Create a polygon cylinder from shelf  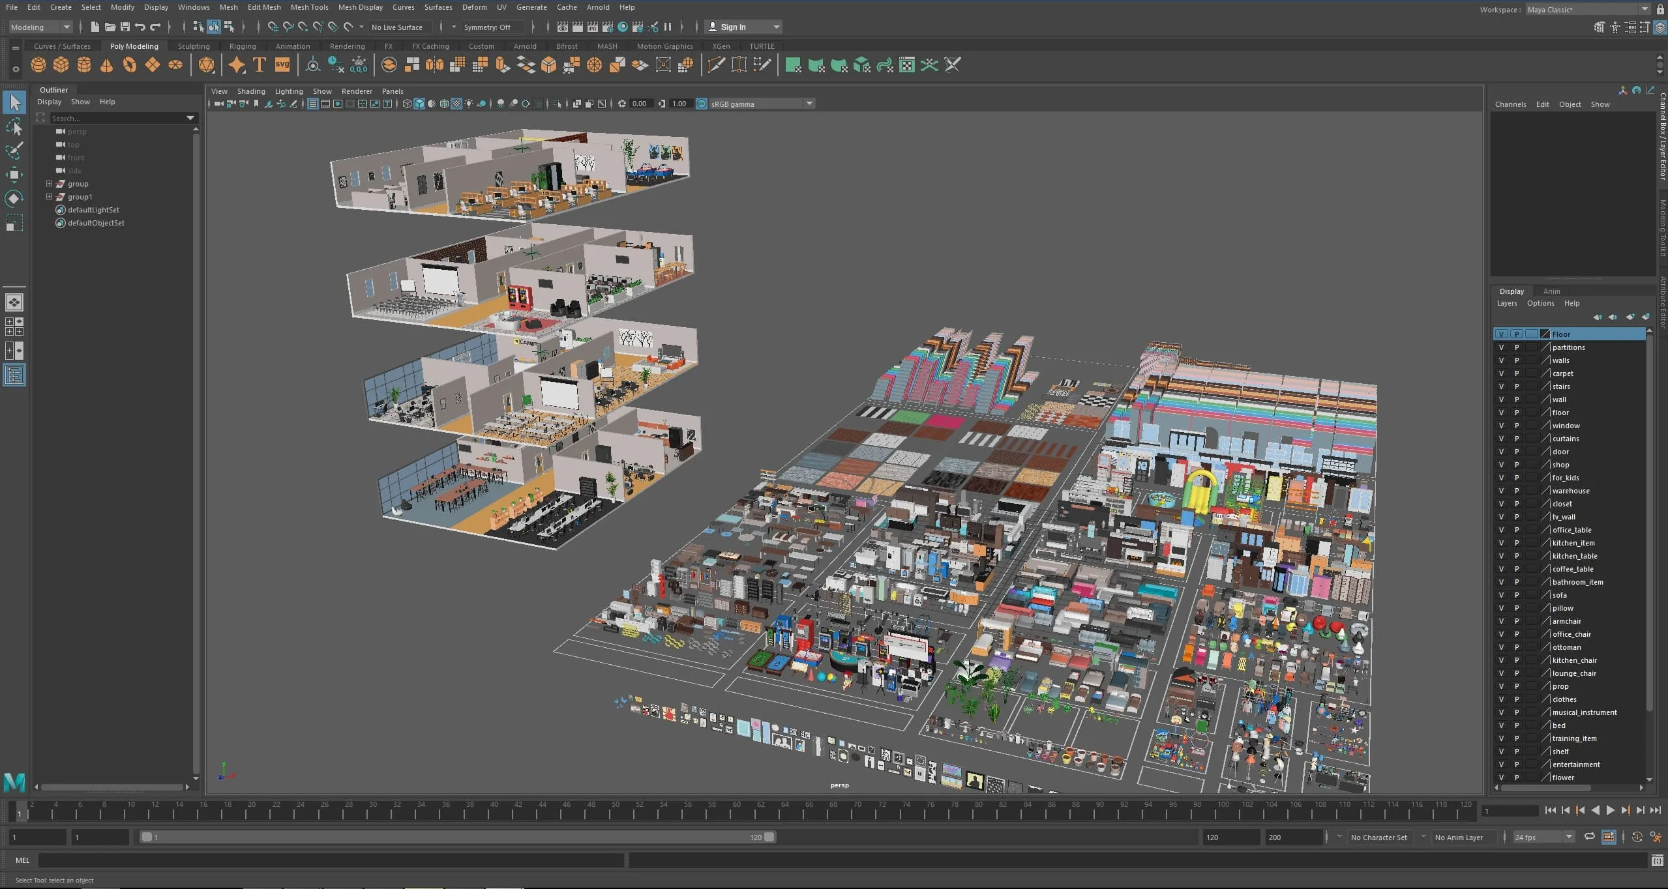(x=84, y=65)
